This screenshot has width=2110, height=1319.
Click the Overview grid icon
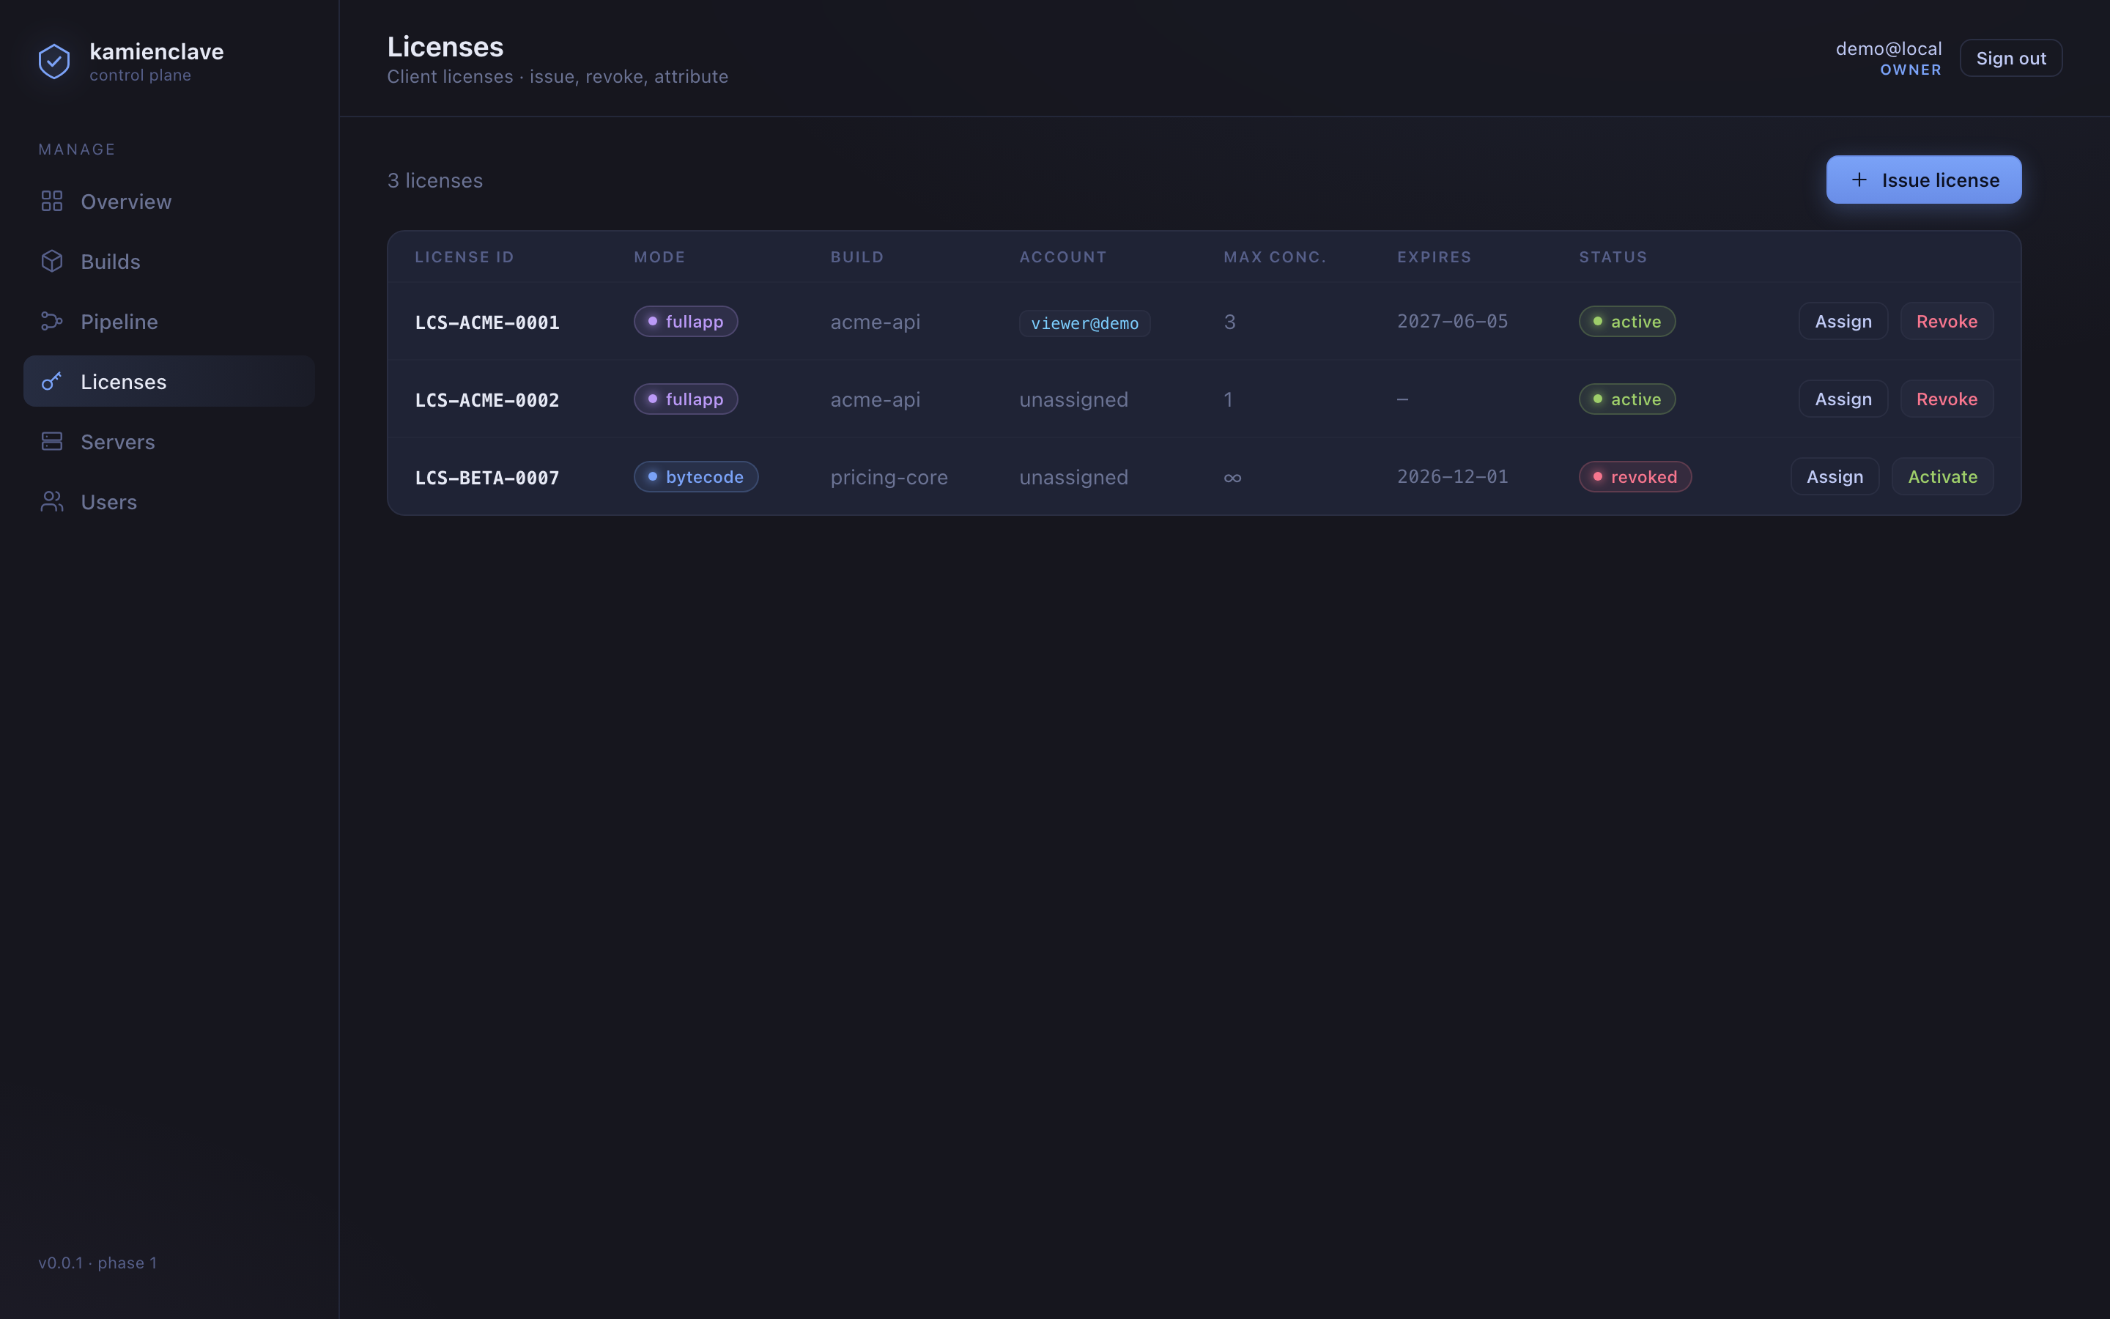pyautogui.click(x=52, y=202)
